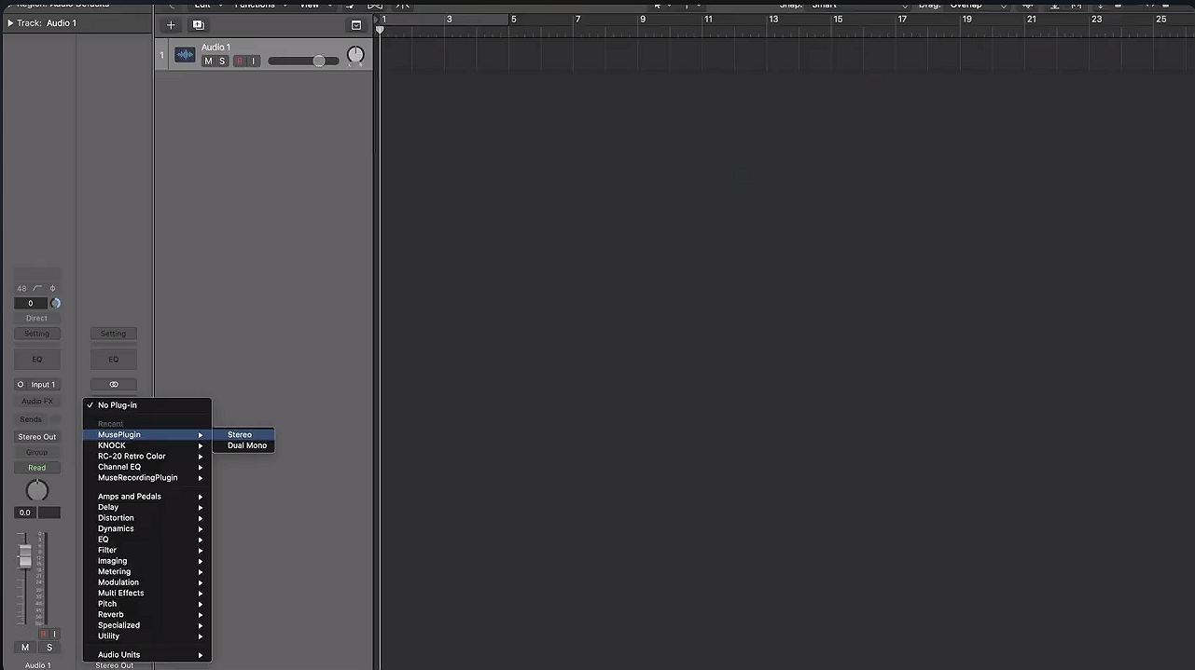
Task: Select No Plug-in menu entry
Action: click(x=147, y=405)
